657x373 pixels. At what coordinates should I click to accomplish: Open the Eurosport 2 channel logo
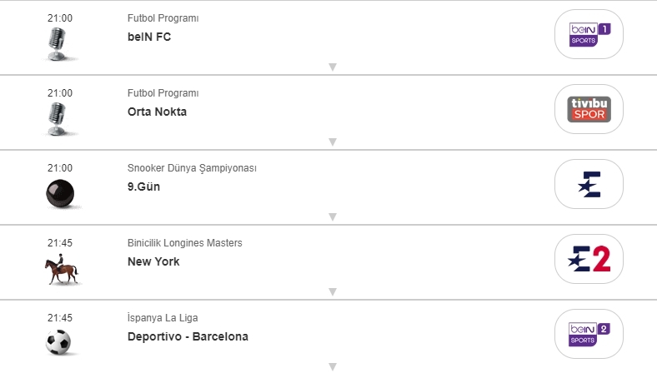tap(589, 259)
